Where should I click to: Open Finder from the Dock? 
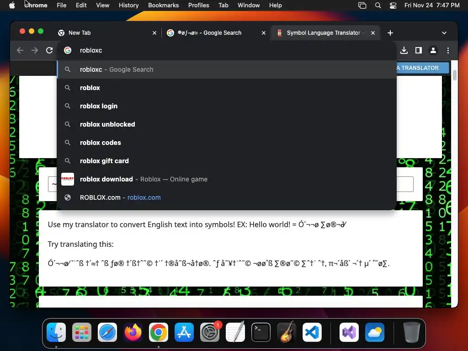56,332
